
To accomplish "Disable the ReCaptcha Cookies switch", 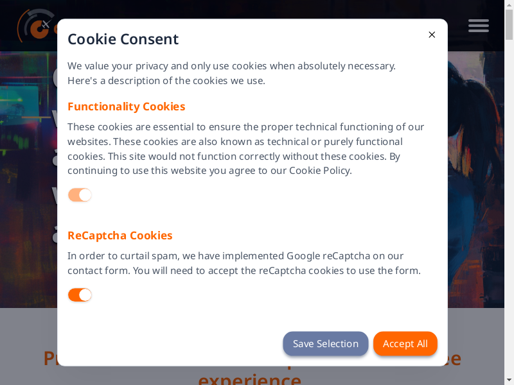I will pyautogui.click(x=80, y=295).
